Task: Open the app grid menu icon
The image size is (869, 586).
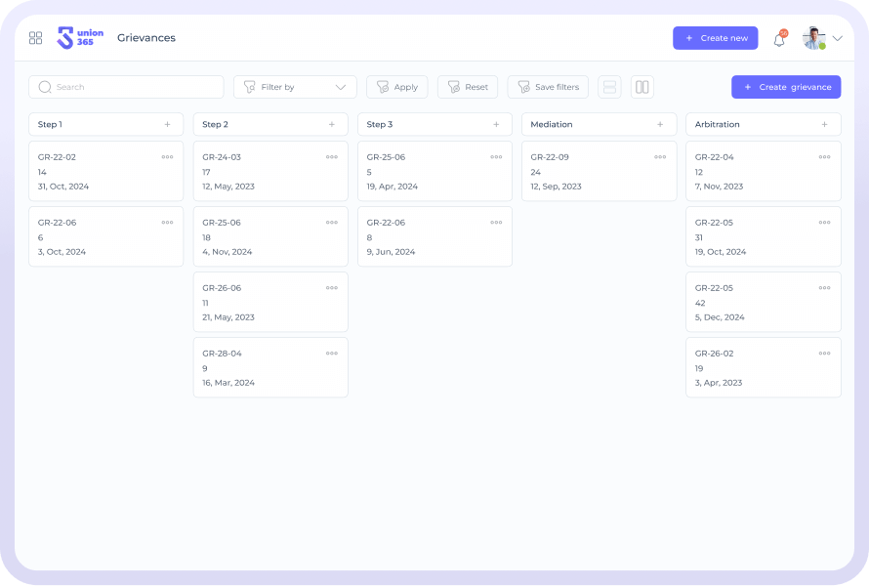Action: [36, 38]
